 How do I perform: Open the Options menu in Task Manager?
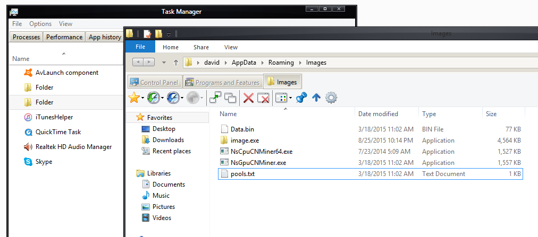pyautogui.click(x=40, y=24)
